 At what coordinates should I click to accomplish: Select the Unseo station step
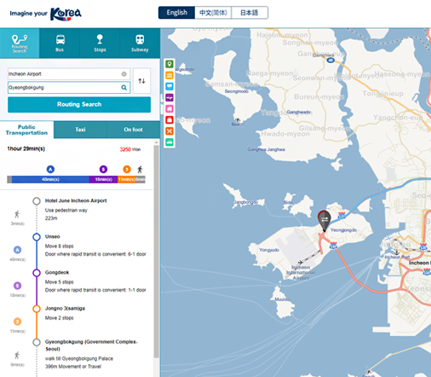pyautogui.click(x=53, y=236)
